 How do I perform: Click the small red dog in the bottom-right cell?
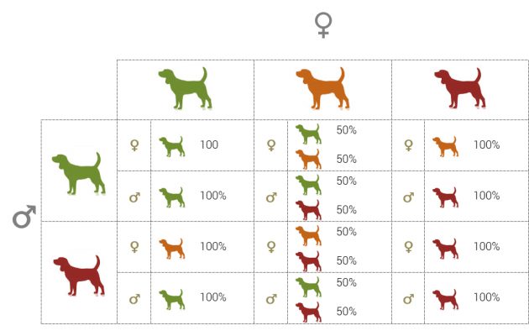(445, 298)
